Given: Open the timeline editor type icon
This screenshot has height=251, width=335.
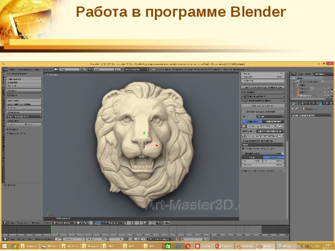Looking at the screenshot, I should (x=5, y=239).
